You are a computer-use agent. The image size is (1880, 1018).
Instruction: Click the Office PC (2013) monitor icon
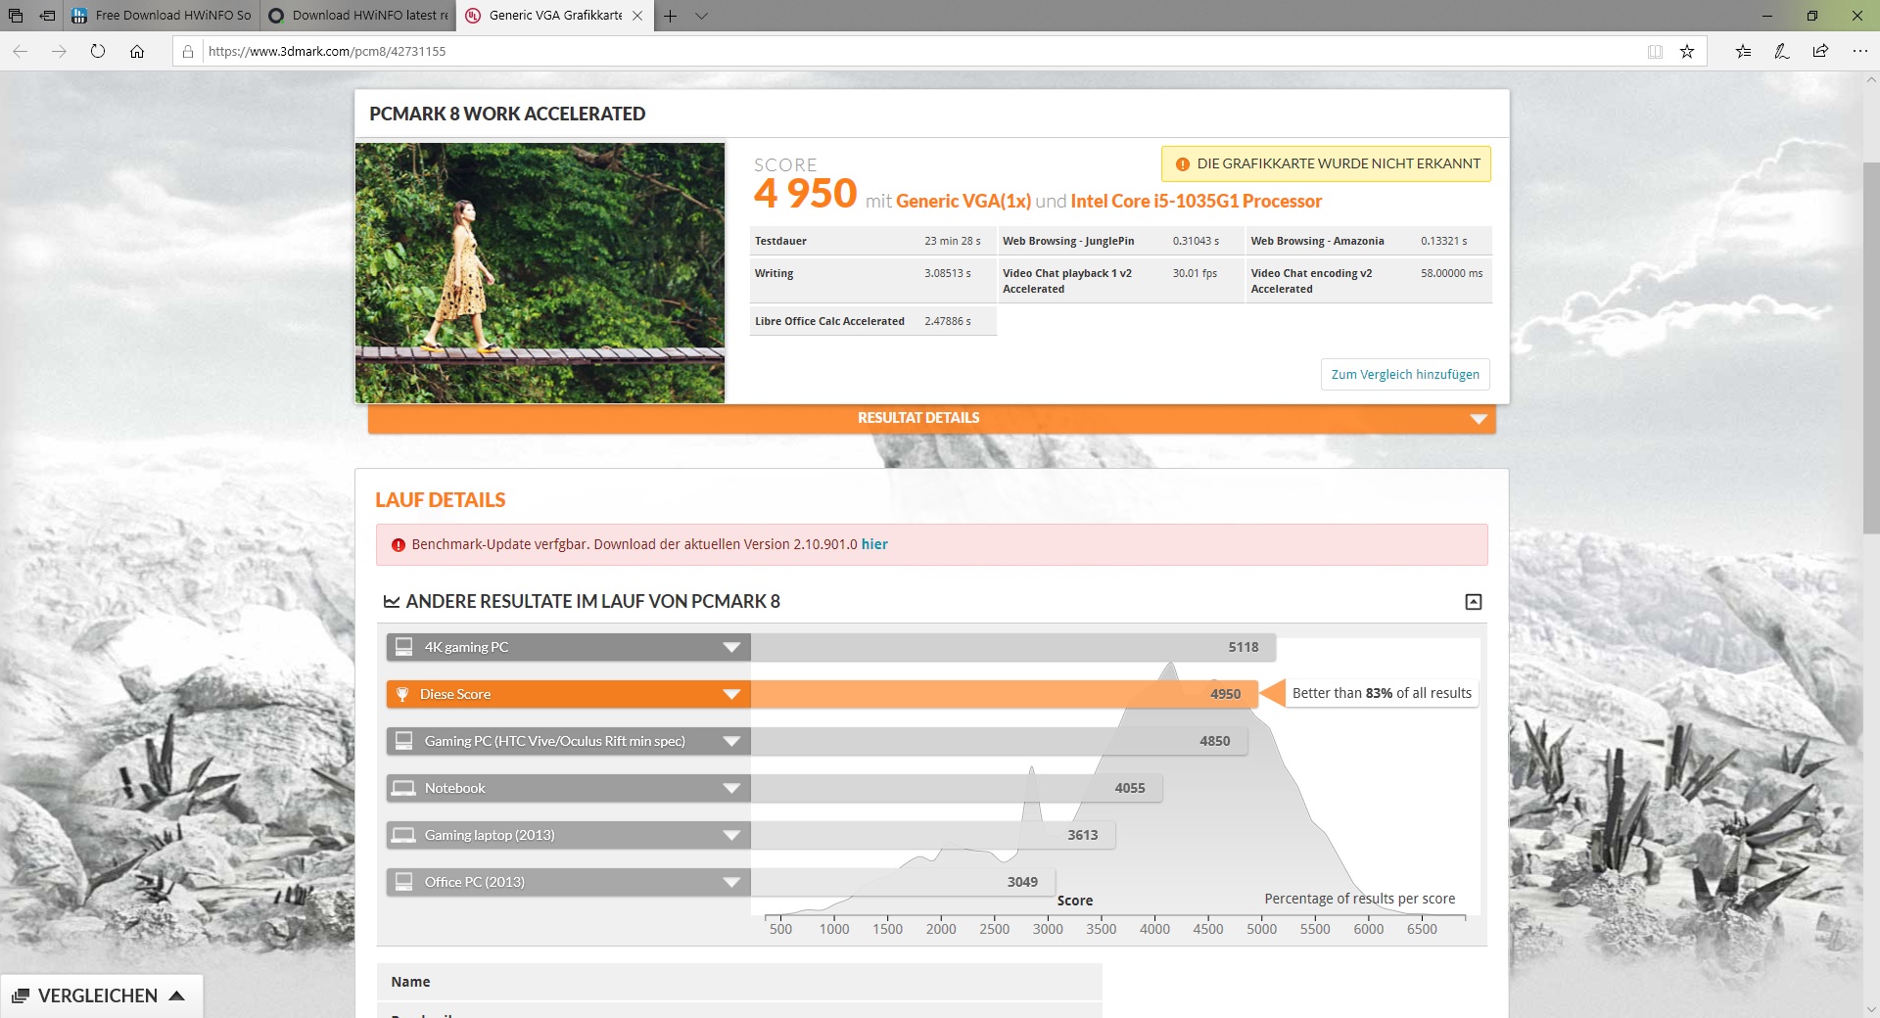pos(403,882)
